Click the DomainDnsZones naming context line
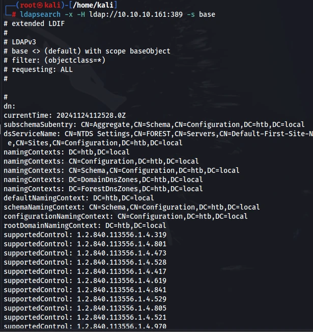This screenshot has height=332, width=313. (x=103, y=180)
